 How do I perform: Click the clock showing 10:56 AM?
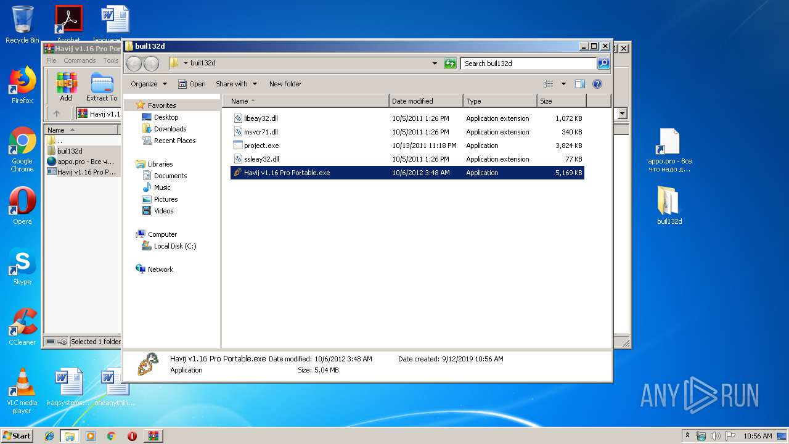(x=758, y=436)
